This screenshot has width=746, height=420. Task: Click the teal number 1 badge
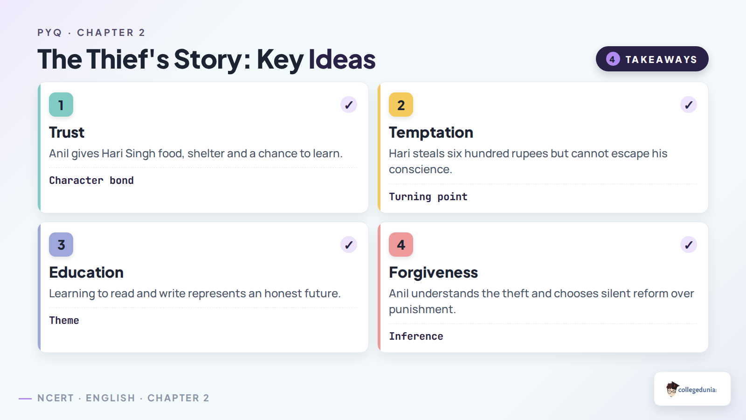pos(61,105)
